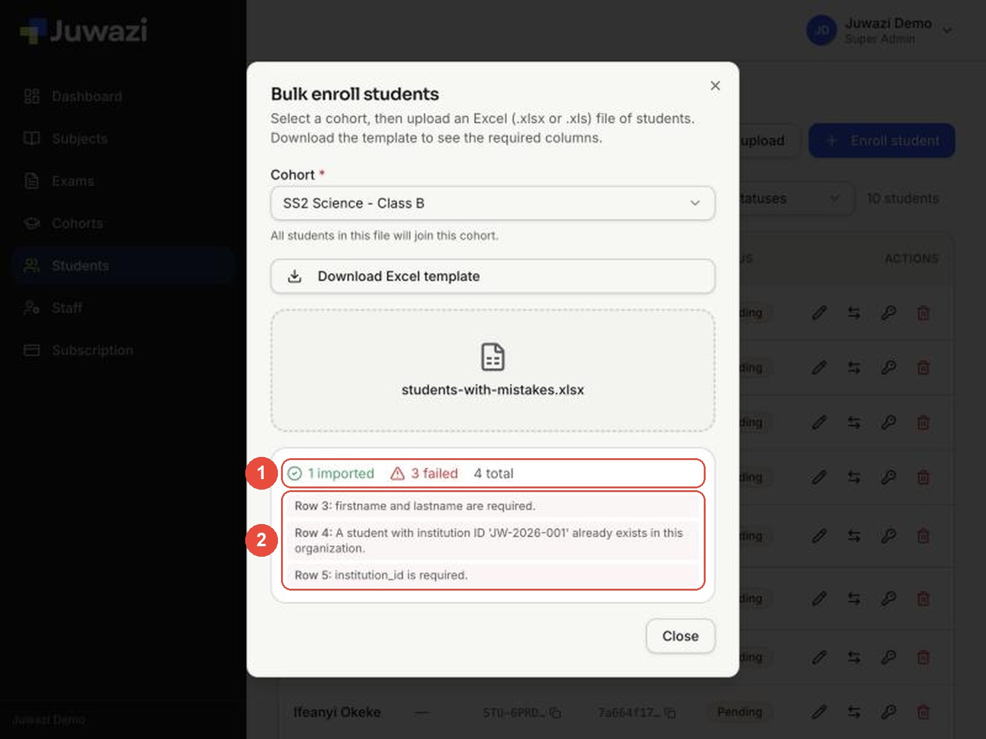Select the students-with-mistakes.xlsx file name
This screenshot has height=739, width=986.
492,390
